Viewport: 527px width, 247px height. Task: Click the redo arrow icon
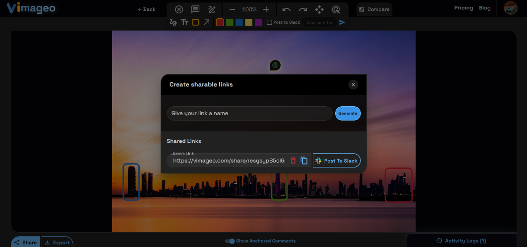[303, 9]
